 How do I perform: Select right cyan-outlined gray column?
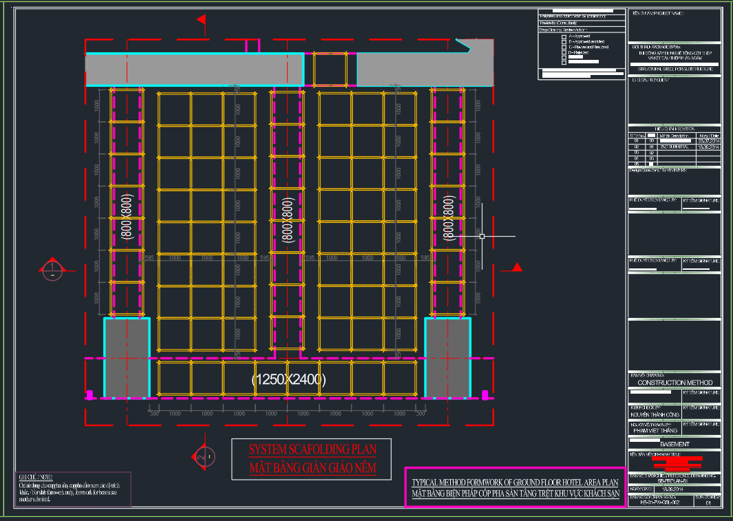pyautogui.click(x=447, y=358)
